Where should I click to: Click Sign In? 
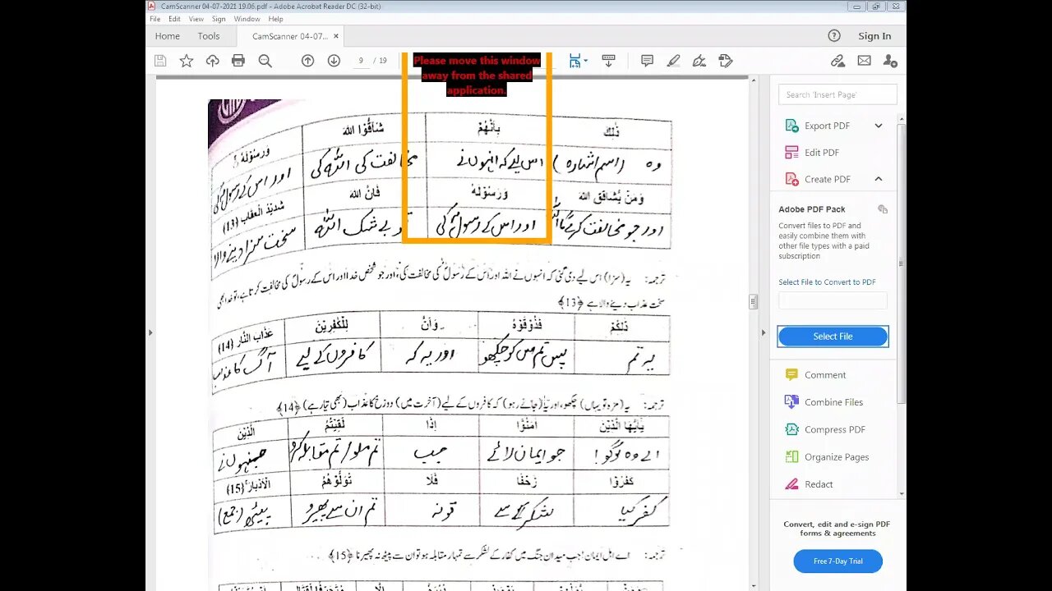874,36
